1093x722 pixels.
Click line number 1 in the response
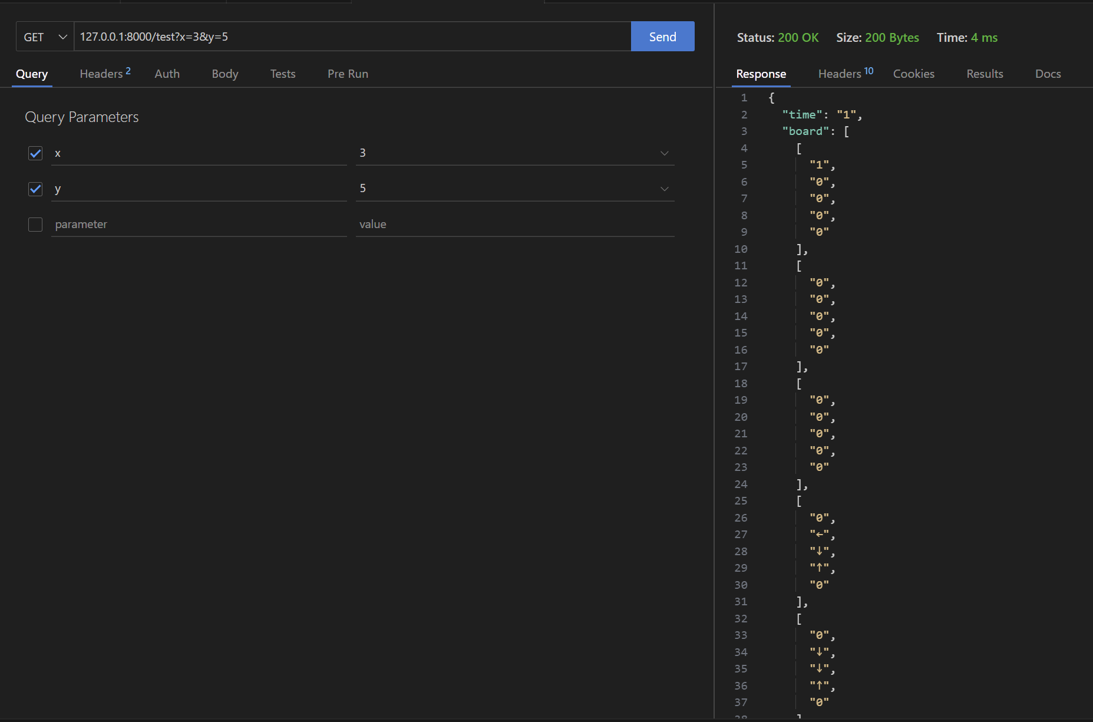[x=744, y=98]
